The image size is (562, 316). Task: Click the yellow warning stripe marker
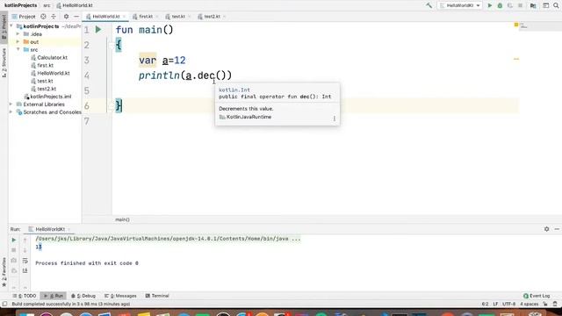516,59
